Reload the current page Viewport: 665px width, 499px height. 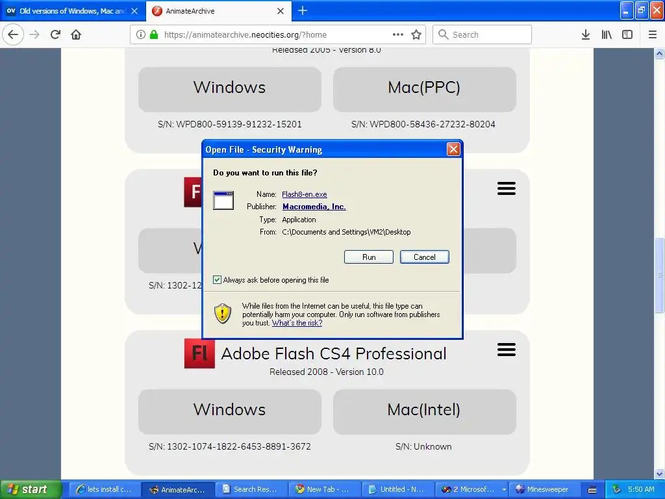(55, 35)
